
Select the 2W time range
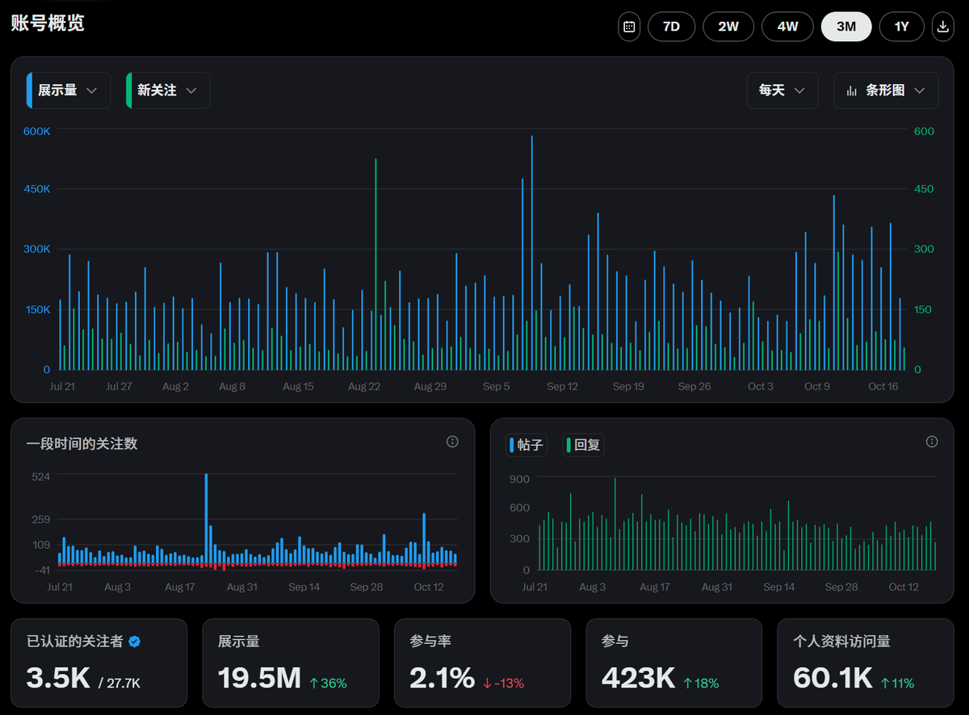[x=728, y=27]
